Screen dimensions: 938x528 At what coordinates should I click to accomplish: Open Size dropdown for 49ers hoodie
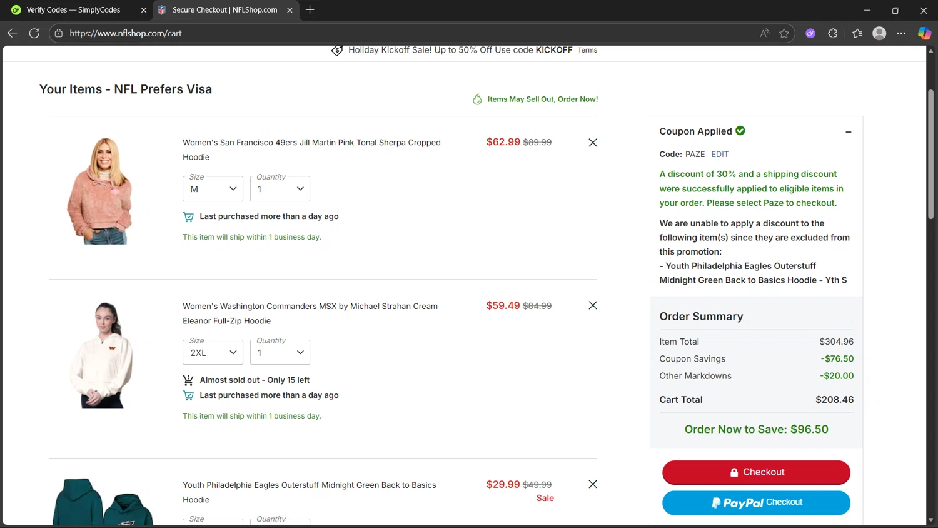point(213,188)
